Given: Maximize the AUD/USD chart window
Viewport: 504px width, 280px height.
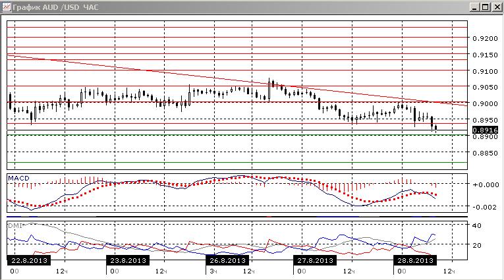Looking at the screenshot, I should 486,7.
